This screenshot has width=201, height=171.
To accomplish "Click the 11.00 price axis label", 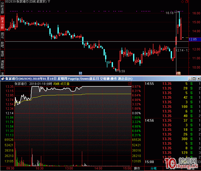I will (196, 58).
